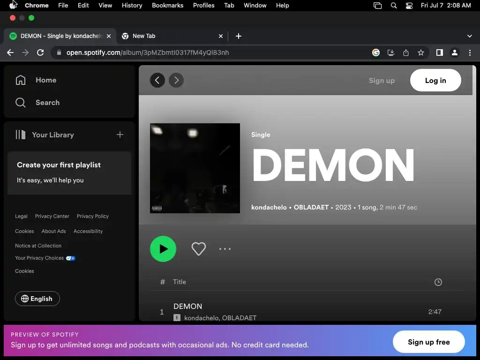The height and width of the screenshot is (360, 480).
Task: Click the DEMON album cover art
Action: click(195, 168)
